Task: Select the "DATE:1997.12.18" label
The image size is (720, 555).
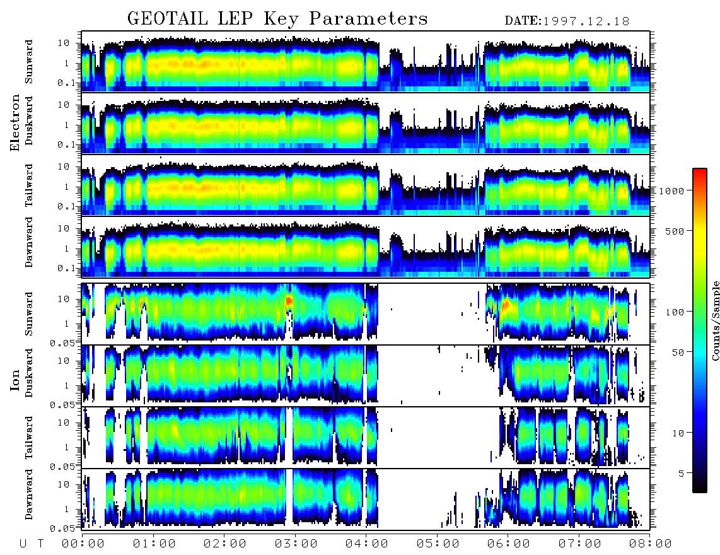Action: (x=567, y=21)
